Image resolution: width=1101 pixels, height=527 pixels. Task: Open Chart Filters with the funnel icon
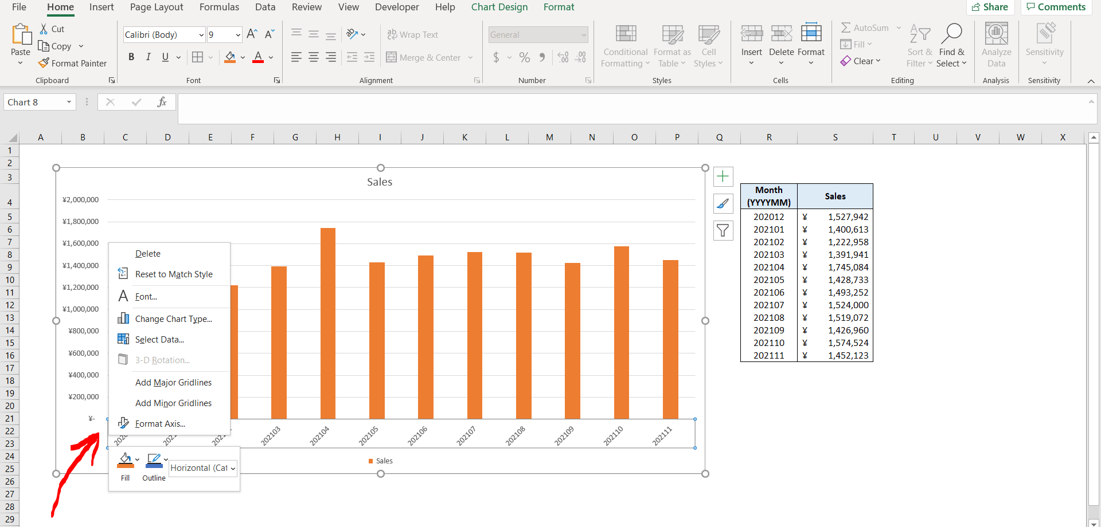click(x=723, y=230)
